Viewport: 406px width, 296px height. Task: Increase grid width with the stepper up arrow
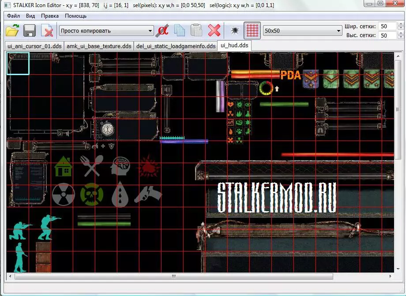click(401, 24)
